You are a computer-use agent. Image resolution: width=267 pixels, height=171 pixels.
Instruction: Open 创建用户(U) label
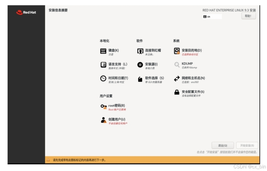tap(117, 119)
